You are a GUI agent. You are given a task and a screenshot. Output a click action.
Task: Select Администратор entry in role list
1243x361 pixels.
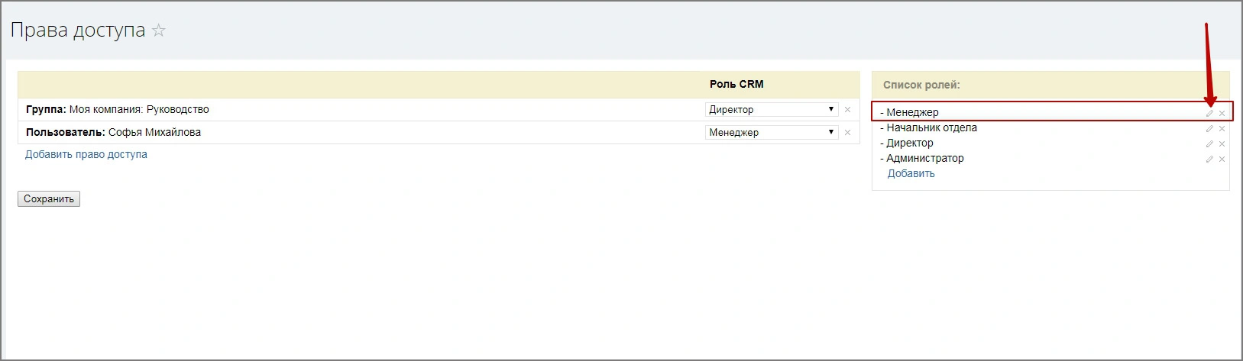[x=924, y=158]
